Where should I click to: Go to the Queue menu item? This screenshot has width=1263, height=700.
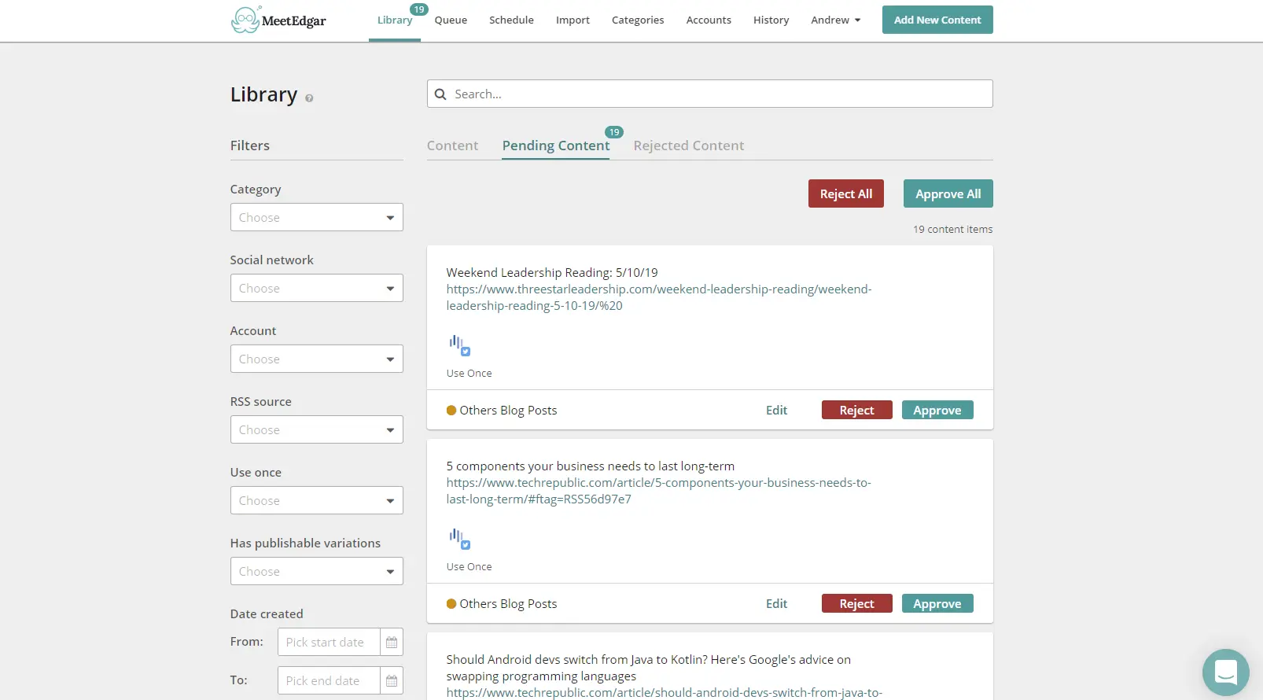pos(451,20)
